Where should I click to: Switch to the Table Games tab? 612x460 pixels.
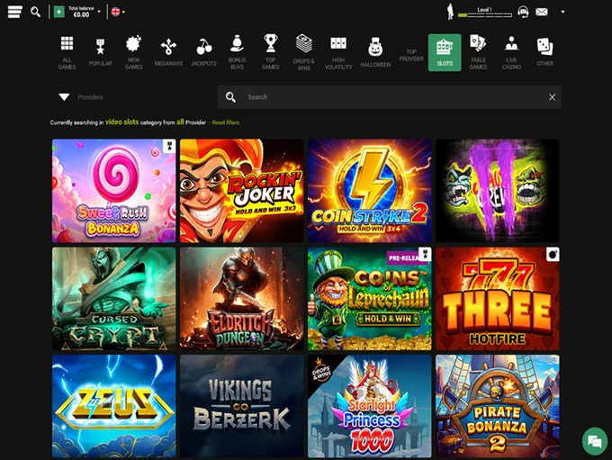478,51
